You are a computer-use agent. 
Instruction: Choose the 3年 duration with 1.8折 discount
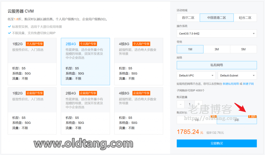click(237, 120)
